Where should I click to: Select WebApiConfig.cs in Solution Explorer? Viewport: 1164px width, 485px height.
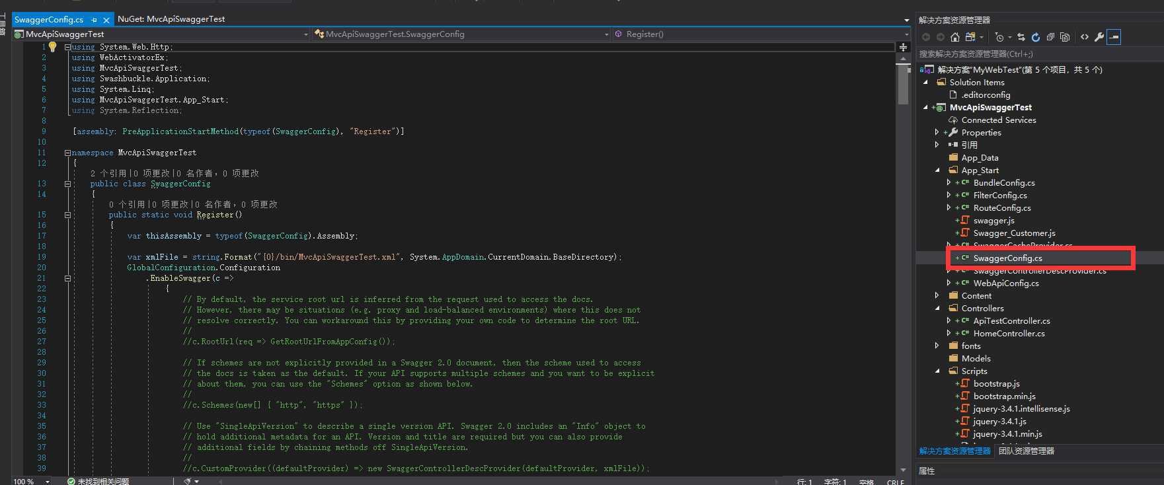[1005, 283]
